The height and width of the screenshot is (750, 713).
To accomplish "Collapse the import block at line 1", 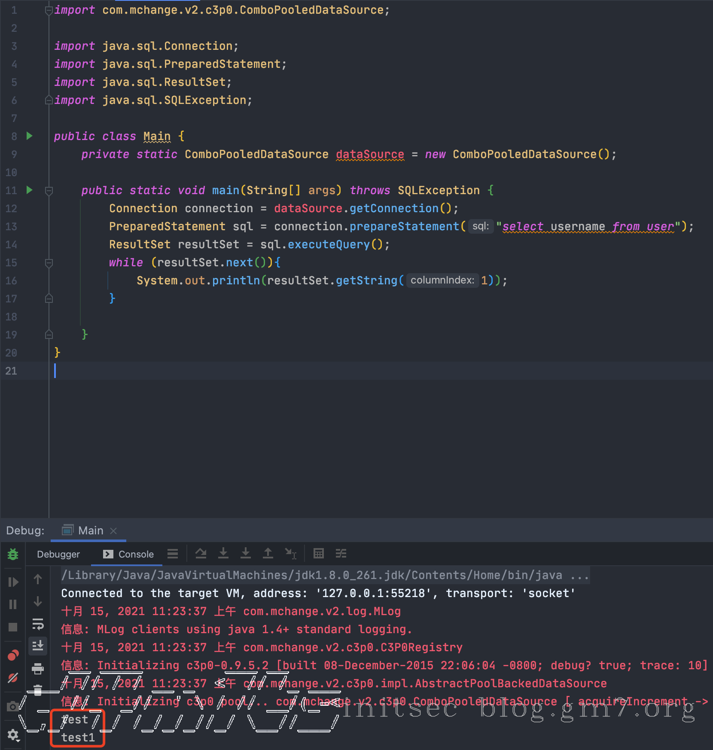I will point(49,10).
